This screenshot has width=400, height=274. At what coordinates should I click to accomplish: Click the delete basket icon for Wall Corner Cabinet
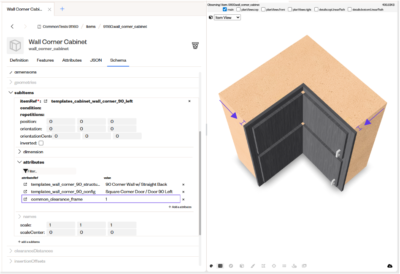(x=195, y=46)
